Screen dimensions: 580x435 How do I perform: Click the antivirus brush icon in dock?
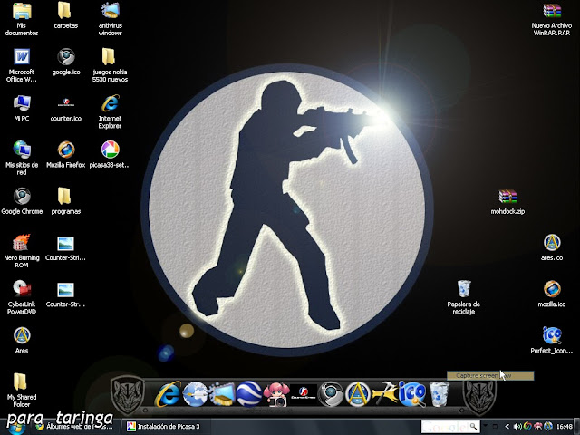(x=222, y=394)
